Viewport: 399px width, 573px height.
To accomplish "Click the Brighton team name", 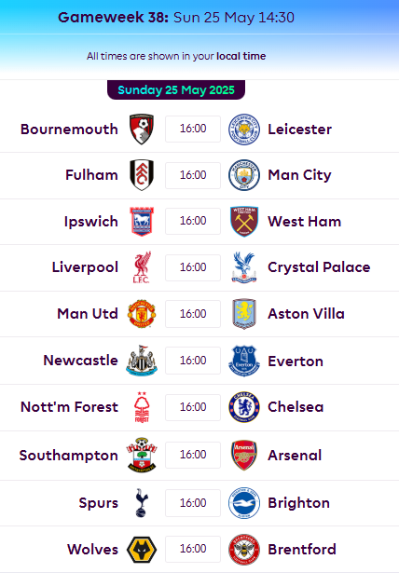I will (x=298, y=503).
